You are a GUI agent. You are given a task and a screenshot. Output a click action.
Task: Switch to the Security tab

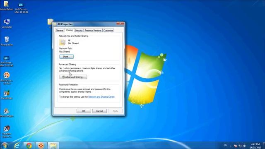coord(79,30)
